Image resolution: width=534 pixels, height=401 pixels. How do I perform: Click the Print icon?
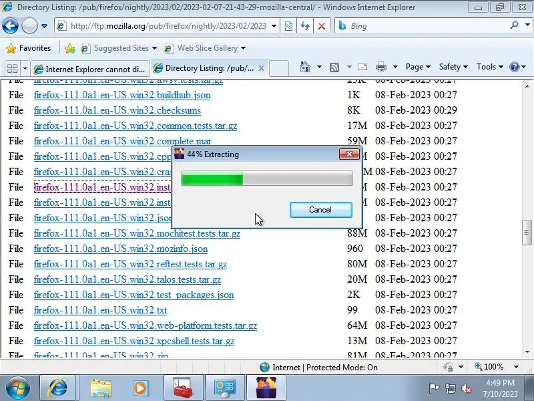(380, 67)
